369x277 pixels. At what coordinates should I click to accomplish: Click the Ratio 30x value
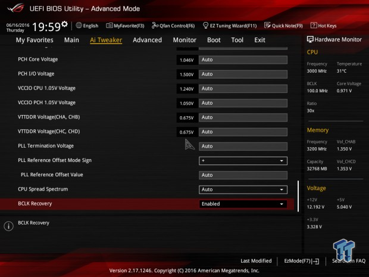(x=311, y=110)
